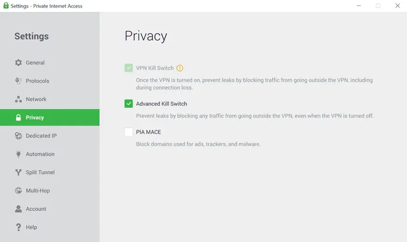Viewport: 407px width, 242px height.
Task: Click the Split Tunnel fork icon
Action: click(x=18, y=173)
